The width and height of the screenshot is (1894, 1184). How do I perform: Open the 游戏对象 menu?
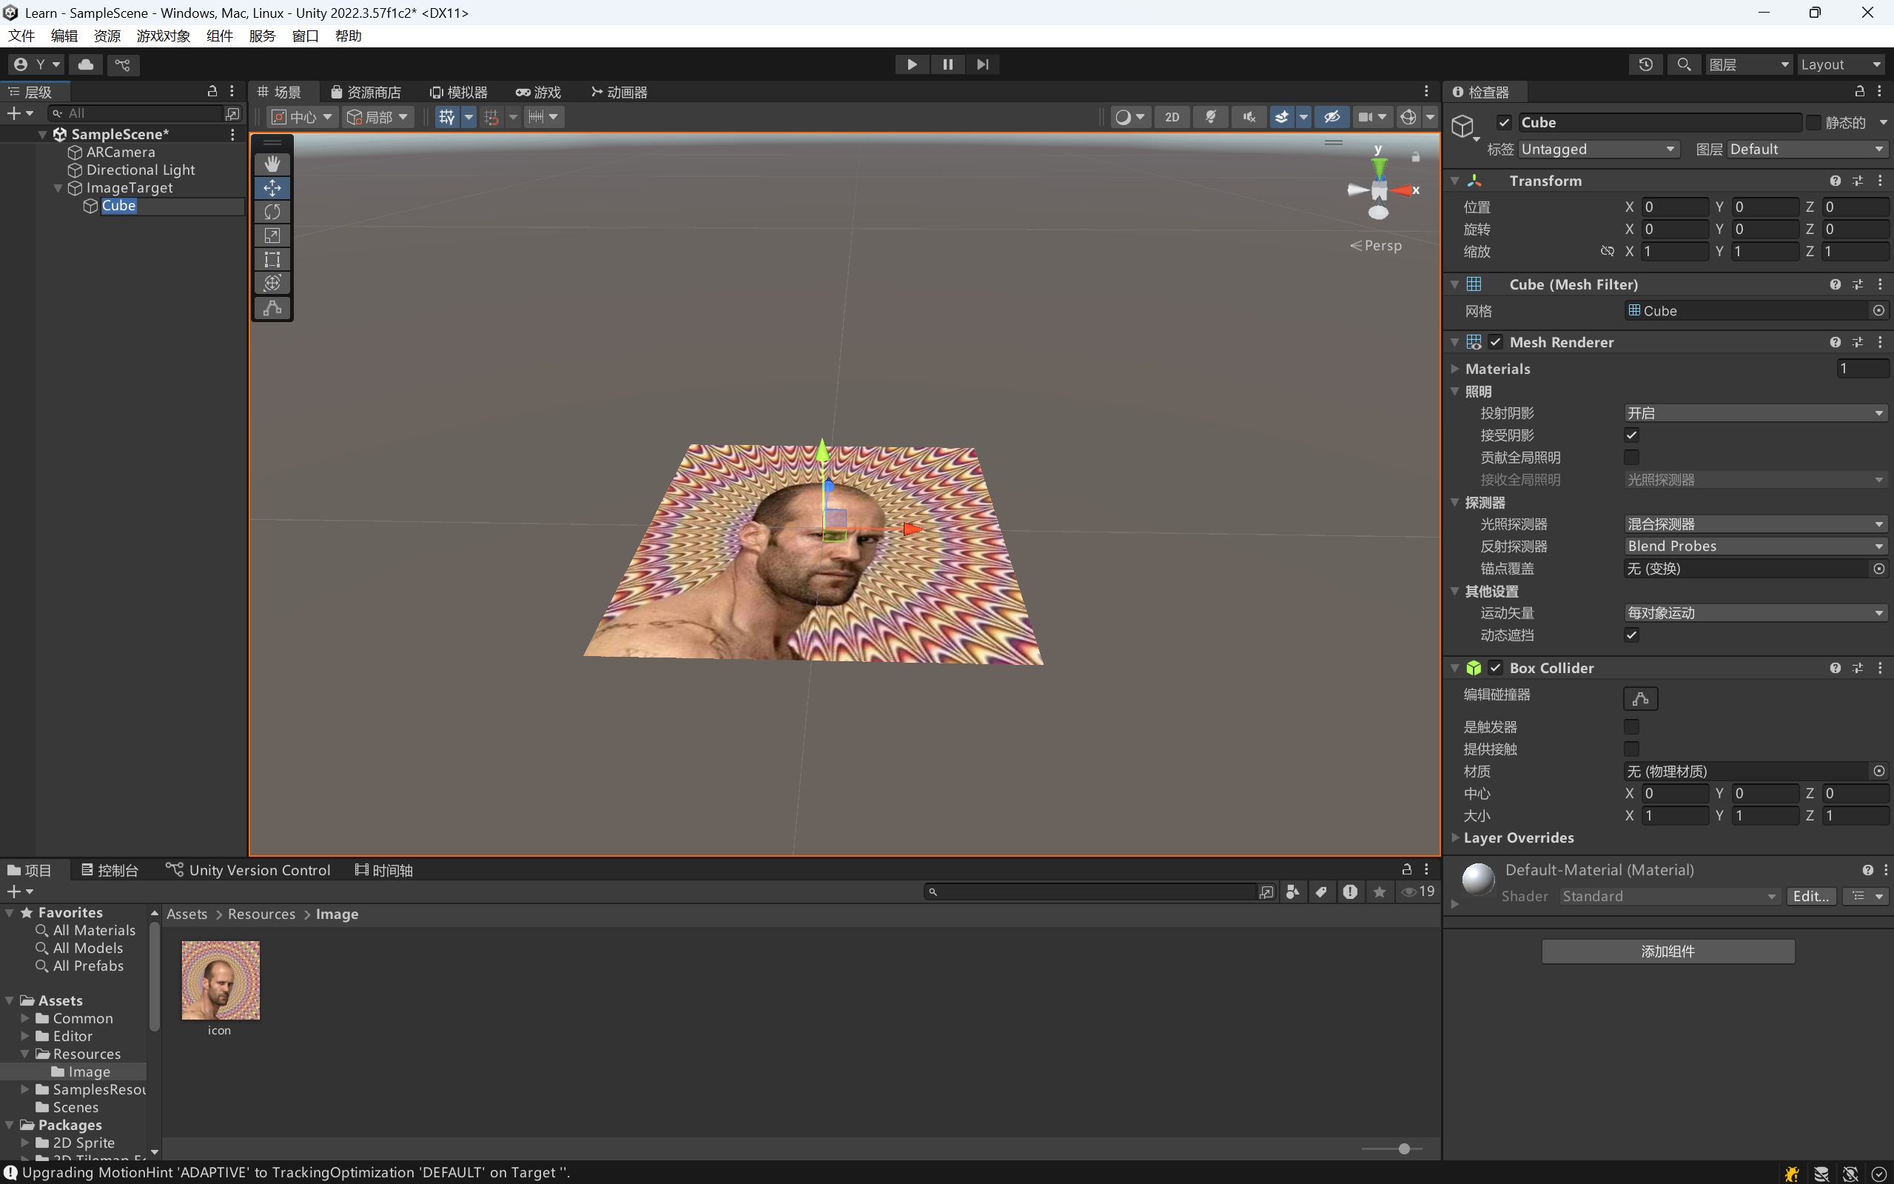click(163, 36)
